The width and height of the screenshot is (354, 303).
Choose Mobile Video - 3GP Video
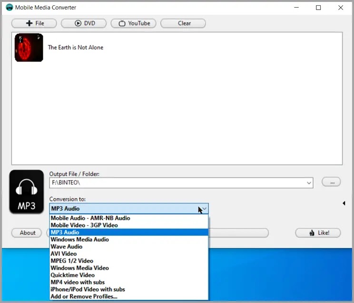tap(129, 225)
